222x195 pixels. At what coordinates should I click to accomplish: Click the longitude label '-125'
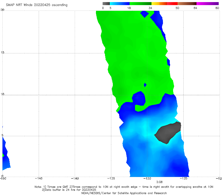tap(184, 178)
